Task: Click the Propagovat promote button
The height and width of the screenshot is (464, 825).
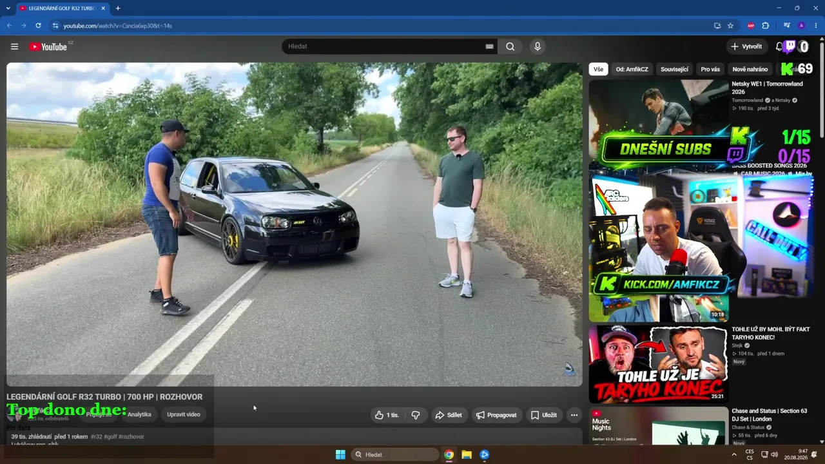Action: pyautogui.click(x=497, y=415)
